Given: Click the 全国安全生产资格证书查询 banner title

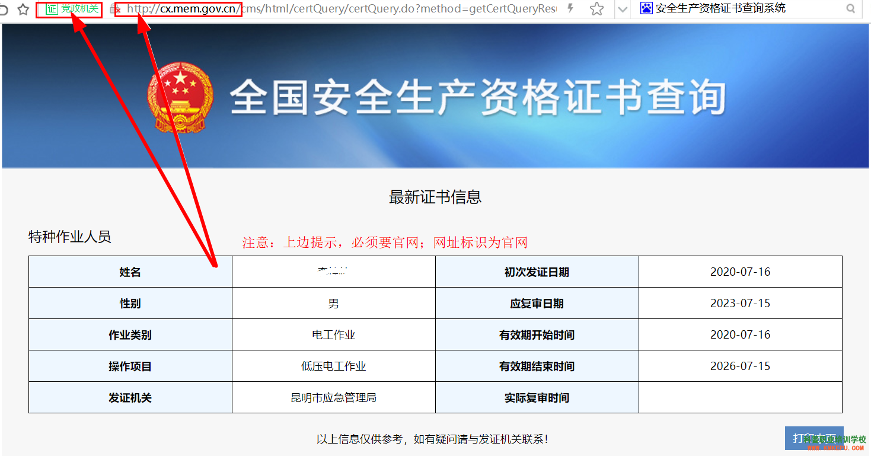Looking at the screenshot, I should [478, 97].
